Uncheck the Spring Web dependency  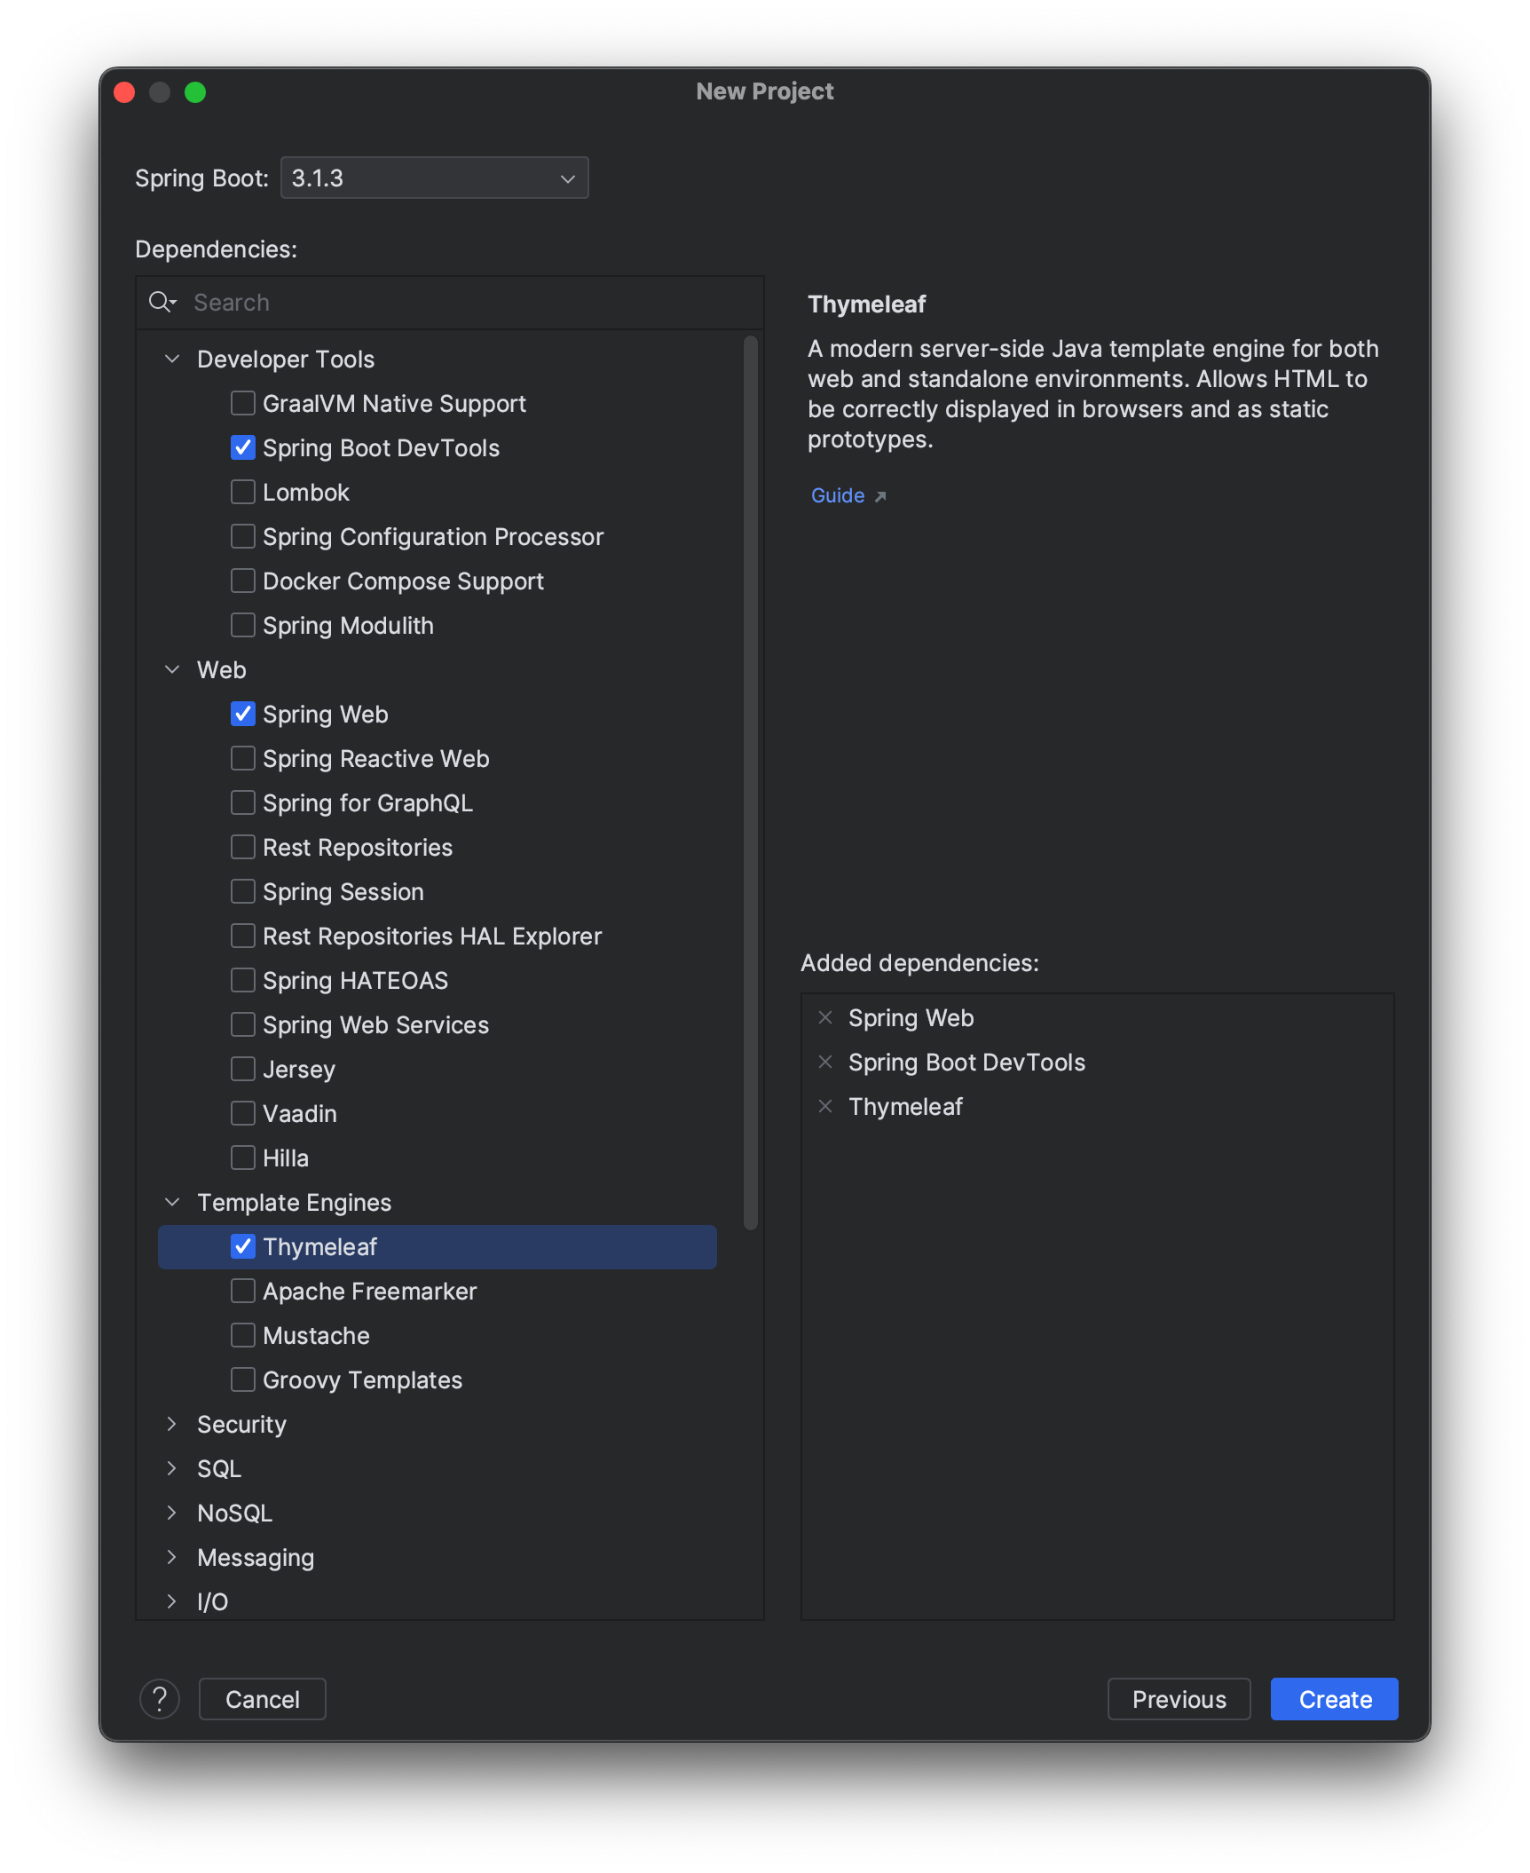[x=243, y=714]
